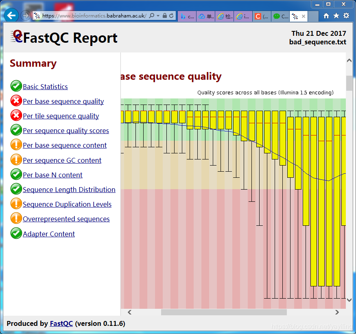
Task: Switch to the WeChat green icon tab
Action: (x=280, y=16)
